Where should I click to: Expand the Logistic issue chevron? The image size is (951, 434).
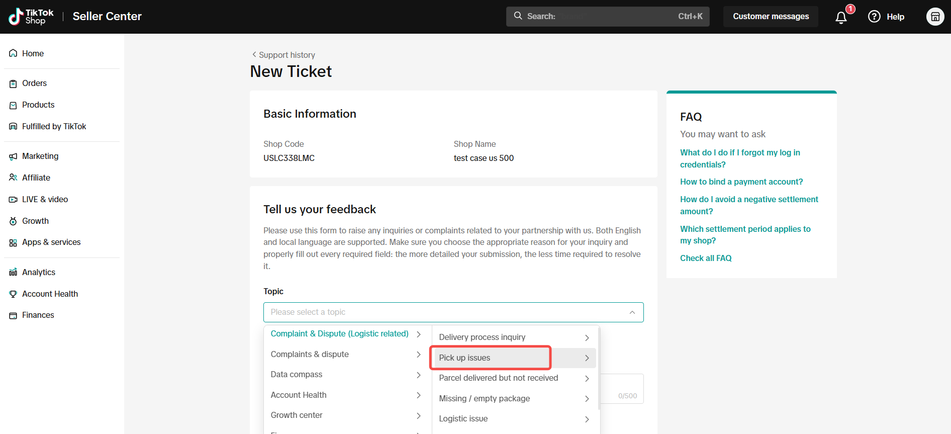tap(587, 419)
